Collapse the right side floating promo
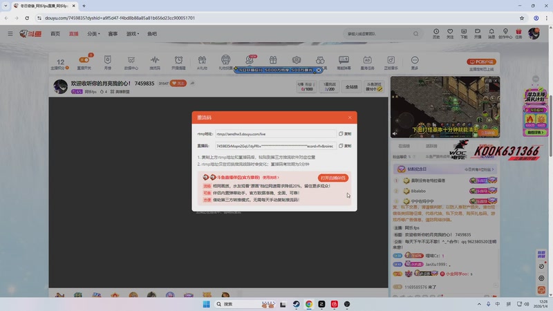 point(535,79)
